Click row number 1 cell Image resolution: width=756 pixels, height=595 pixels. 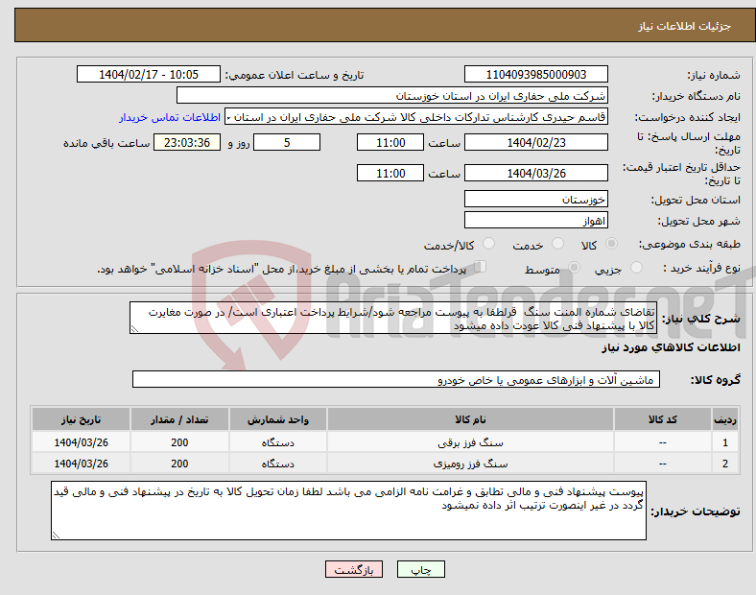[x=724, y=442]
